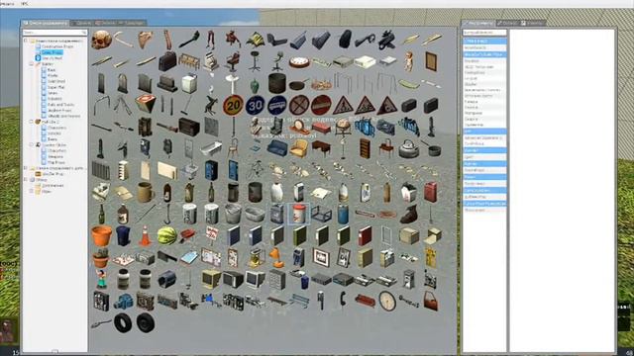Open the NPC menu in the top bar
634x356 pixels.
pos(24,4)
